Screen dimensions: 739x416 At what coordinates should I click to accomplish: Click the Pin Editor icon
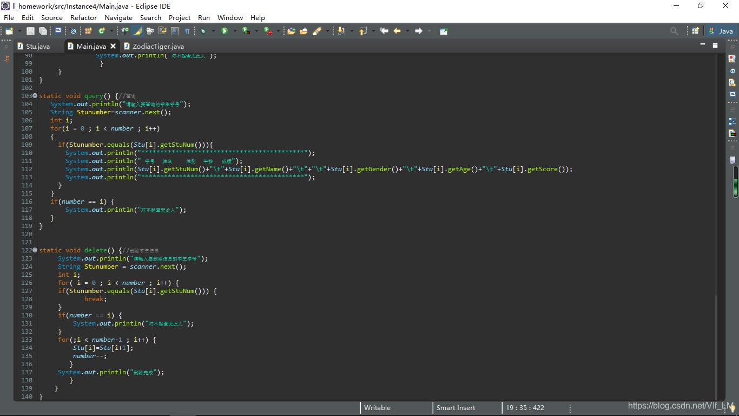click(444, 31)
